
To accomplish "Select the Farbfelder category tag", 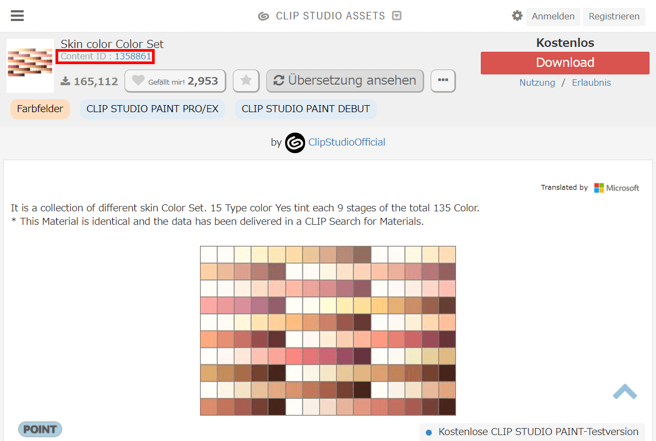I will click(40, 109).
